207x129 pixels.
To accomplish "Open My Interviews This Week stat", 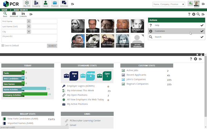I will point(80,90).
